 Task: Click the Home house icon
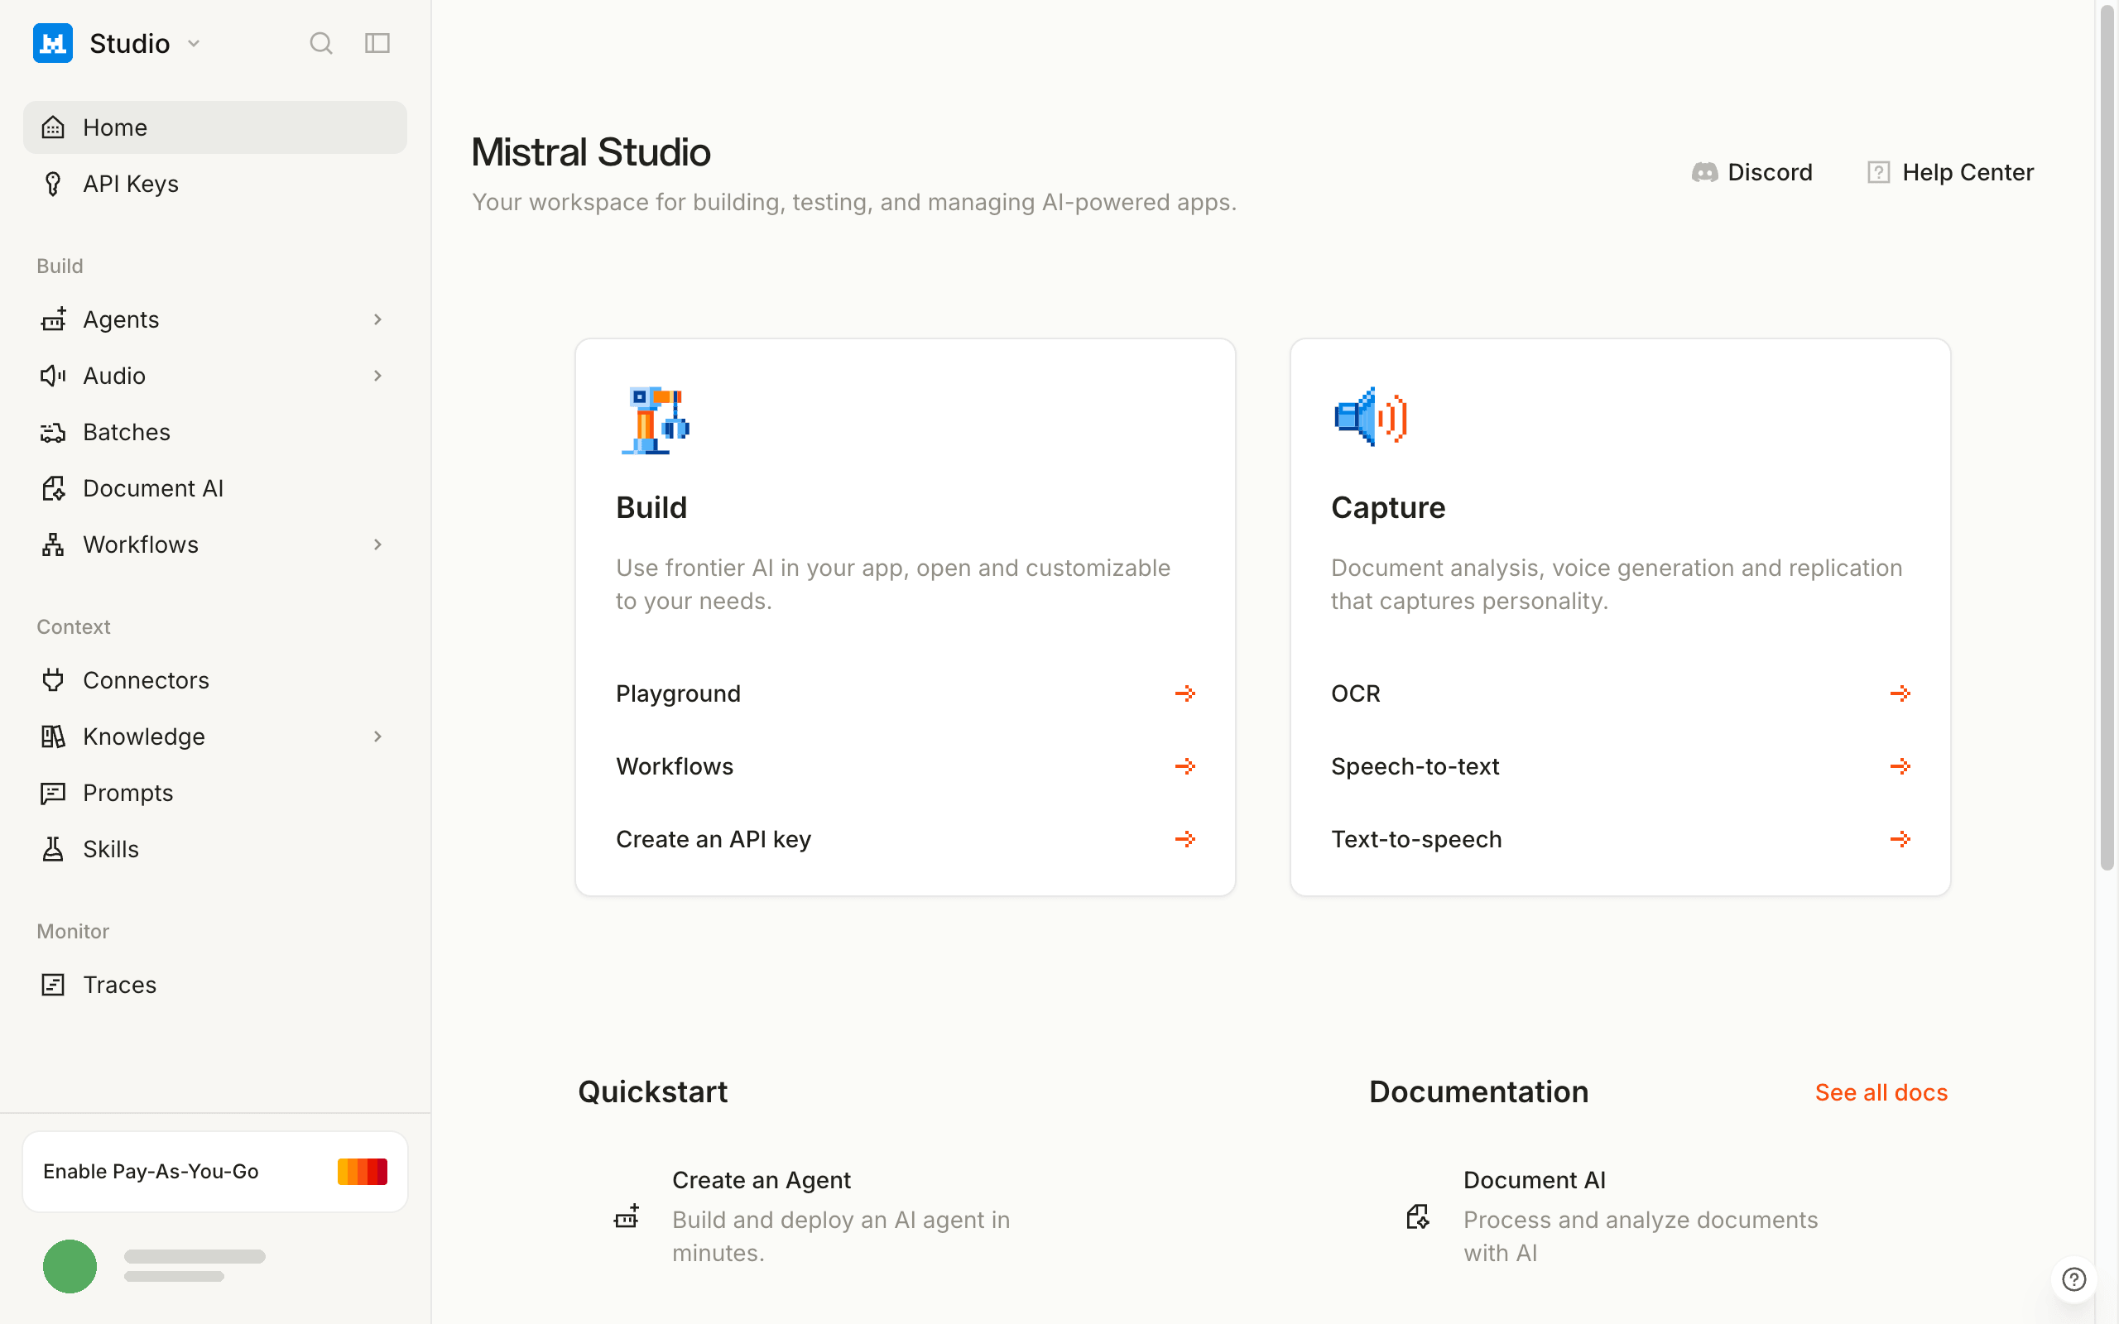pyautogui.click(x=54, y=127)
